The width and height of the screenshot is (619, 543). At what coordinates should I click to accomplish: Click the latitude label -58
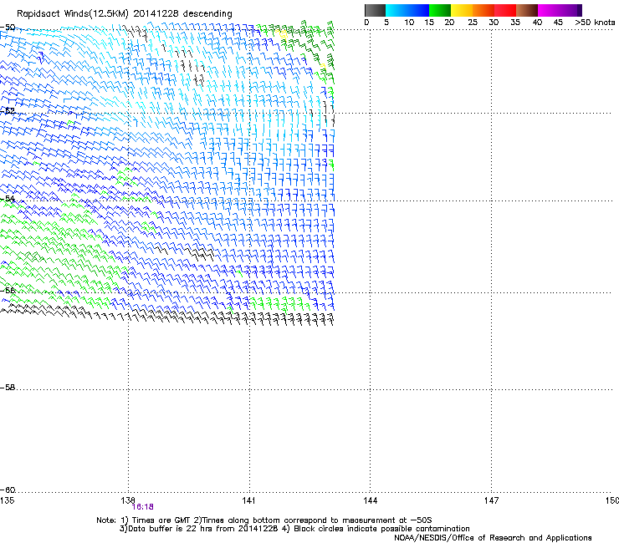pyautogui.click(x=8, y=388)
